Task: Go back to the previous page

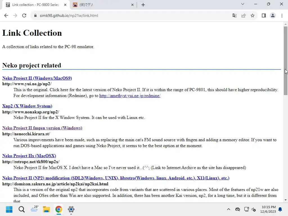Action: [x=6, y=15]
